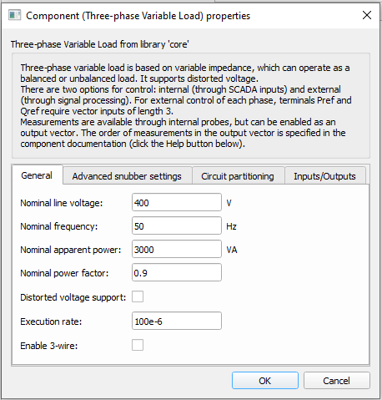This screenshot has height=400, width=382.
Task: Click the Nominal power factor field
Action: point(177,272)
